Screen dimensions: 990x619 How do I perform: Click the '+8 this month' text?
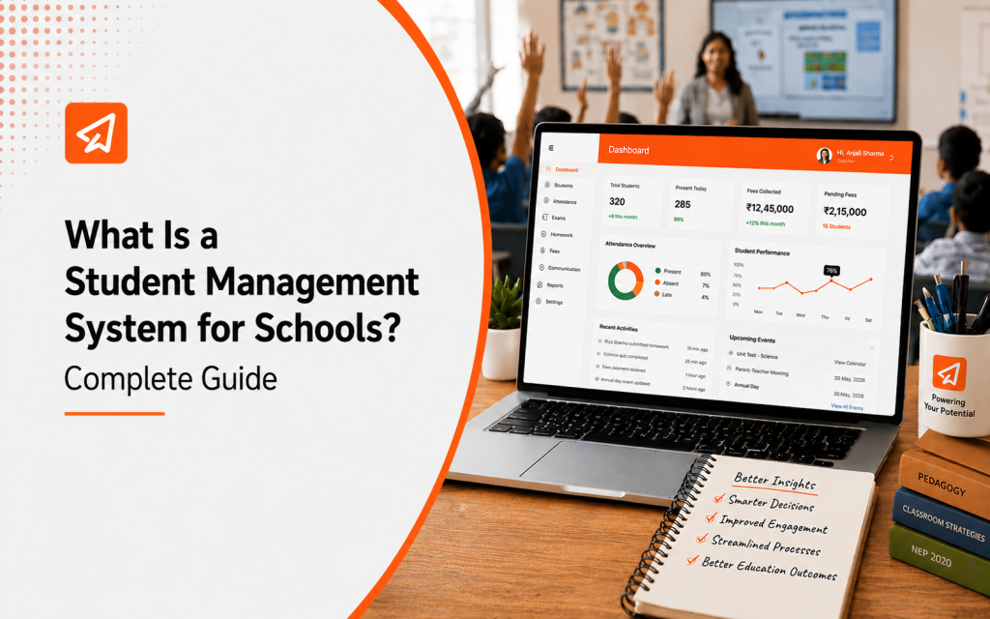point(623,217)
